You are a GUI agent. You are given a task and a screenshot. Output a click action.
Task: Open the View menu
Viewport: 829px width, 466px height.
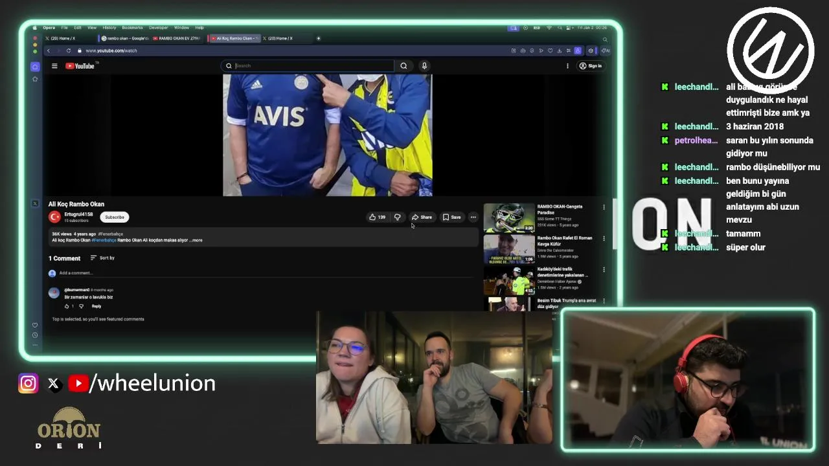click(x=92, y=28)
